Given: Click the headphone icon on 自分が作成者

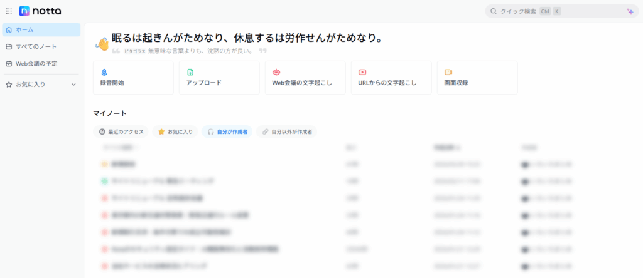Looking at the screenshot, I should coord(211,131).
